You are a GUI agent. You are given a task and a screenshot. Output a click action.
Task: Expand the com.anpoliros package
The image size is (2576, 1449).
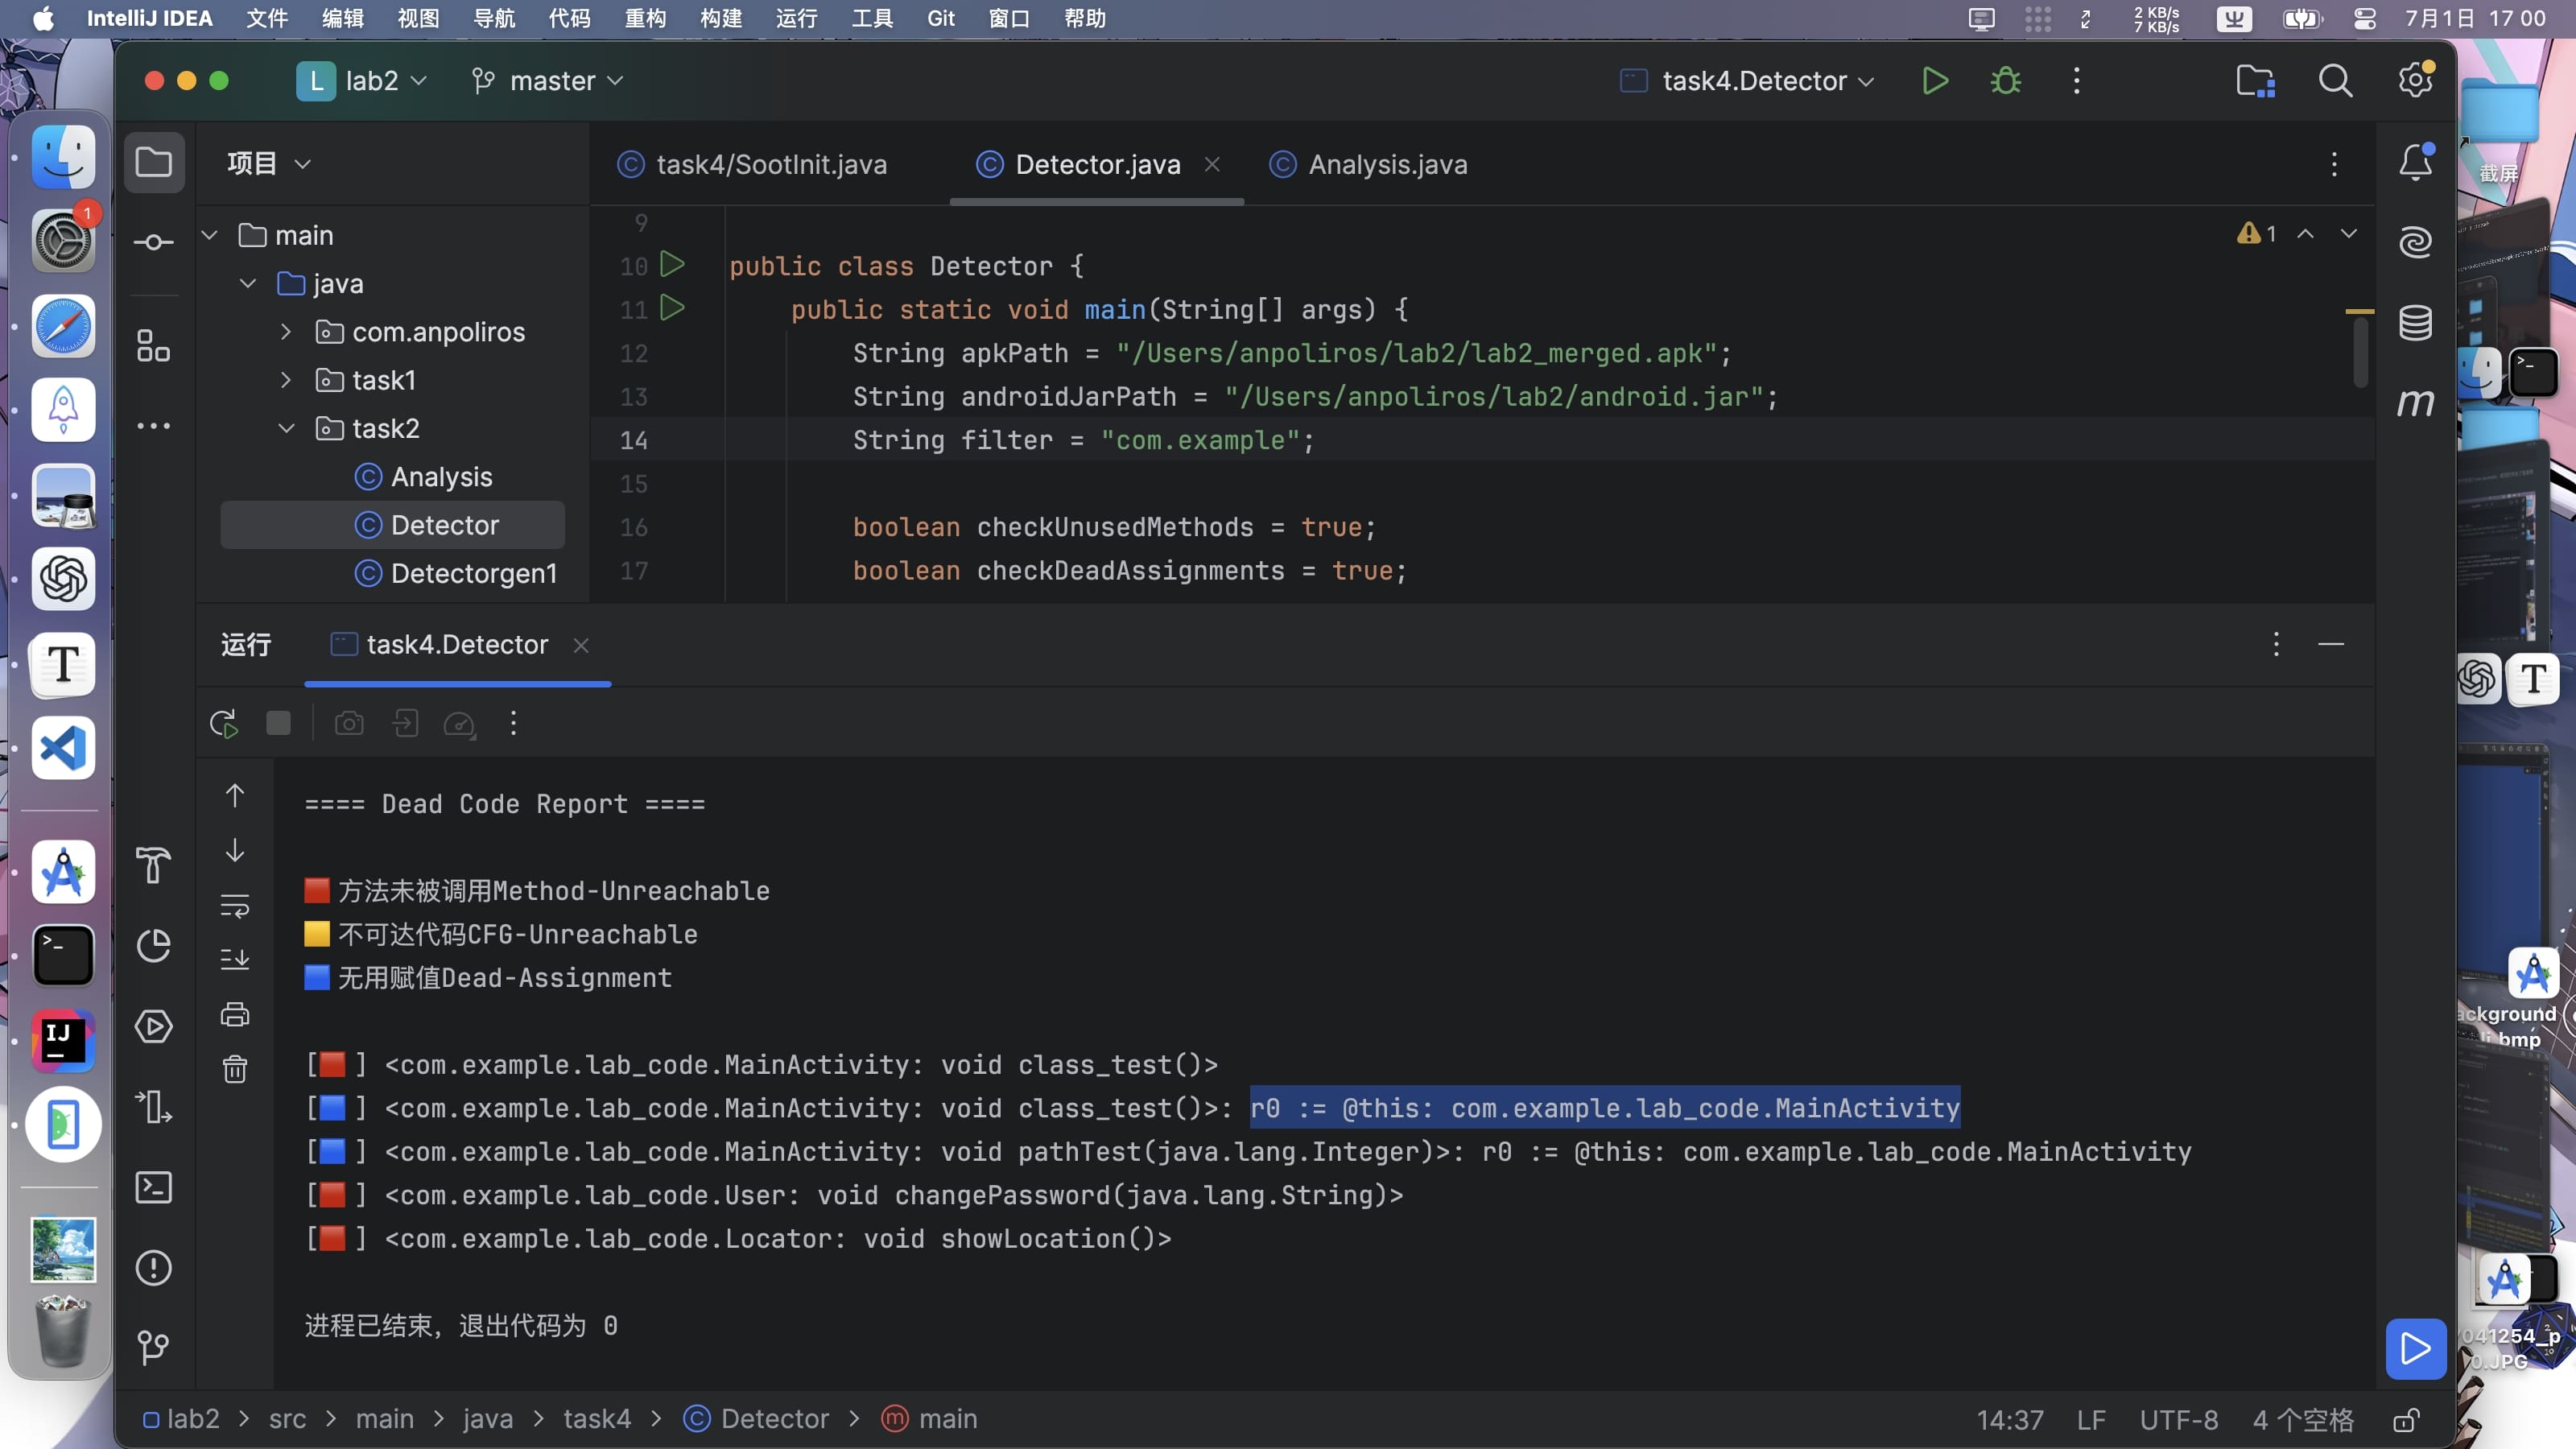tap(286, 332)
